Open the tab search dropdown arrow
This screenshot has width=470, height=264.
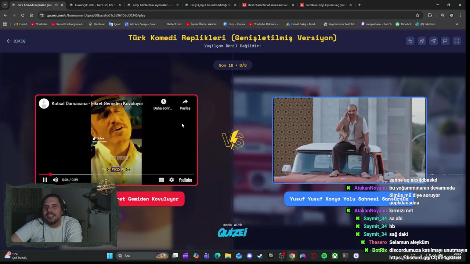pos(4,5)
